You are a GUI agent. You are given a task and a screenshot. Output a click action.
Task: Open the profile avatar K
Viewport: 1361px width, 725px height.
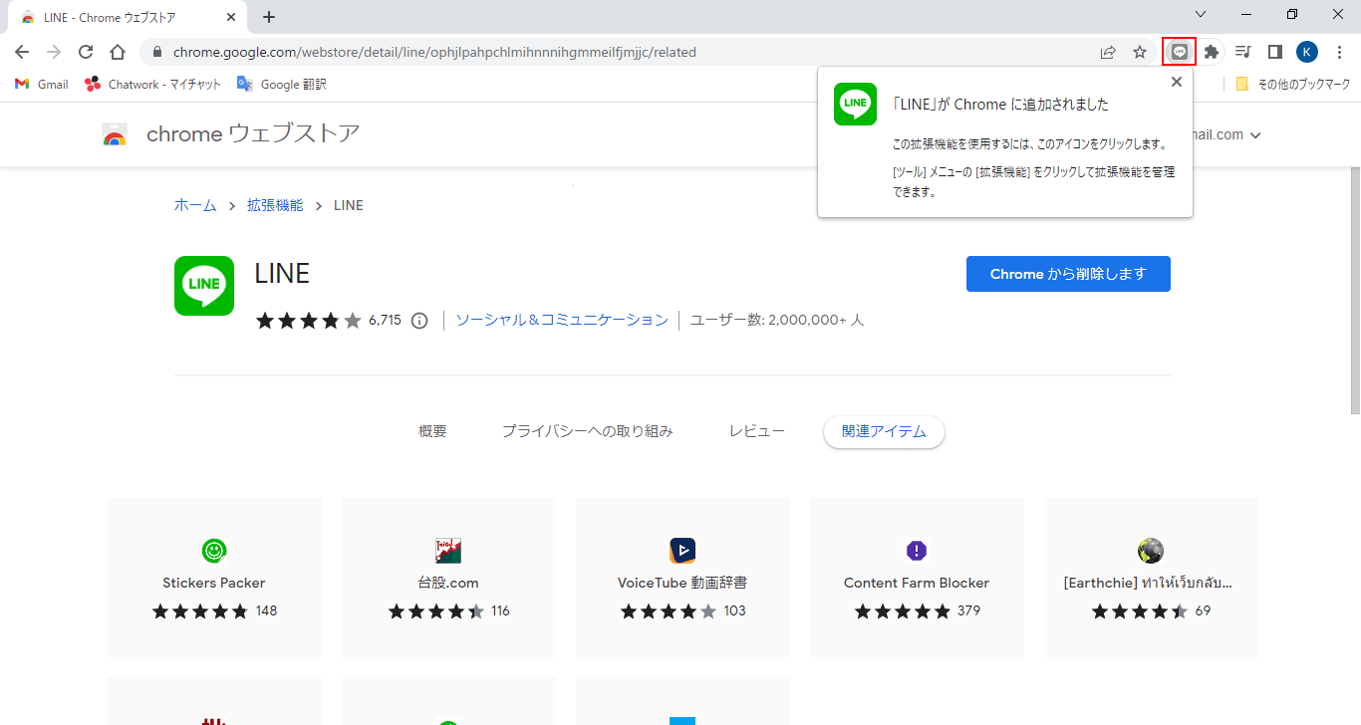(1307, 52)
